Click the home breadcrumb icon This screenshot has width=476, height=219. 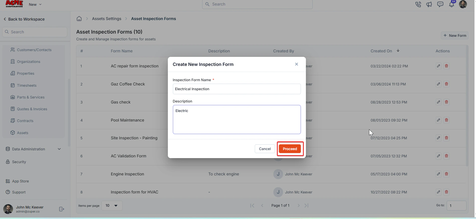pyautogui.click(x=79, y=19)
